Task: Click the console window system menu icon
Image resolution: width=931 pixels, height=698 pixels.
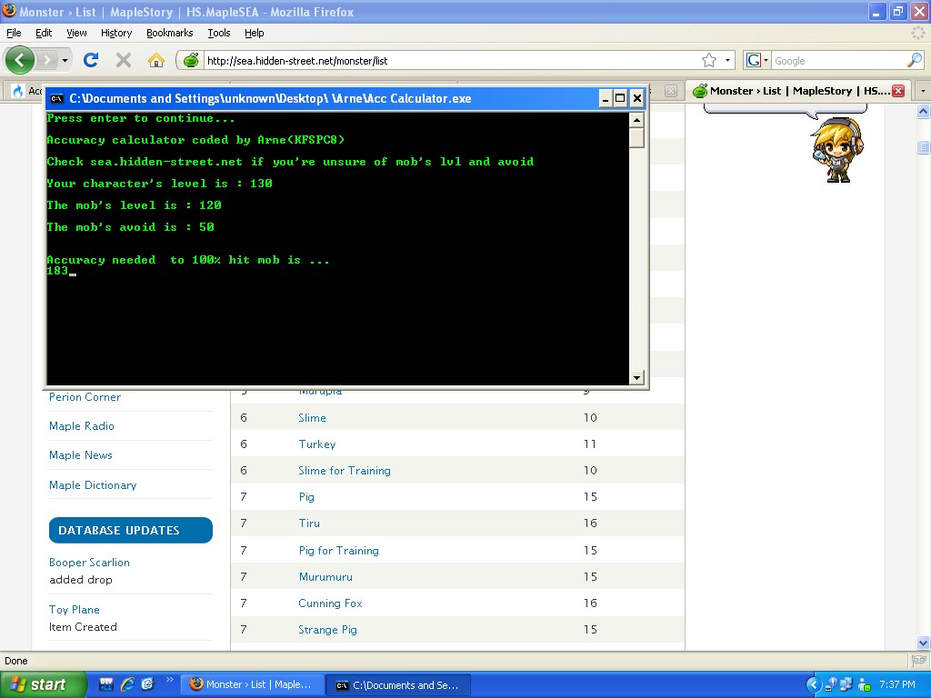Action: pos(56,98)
